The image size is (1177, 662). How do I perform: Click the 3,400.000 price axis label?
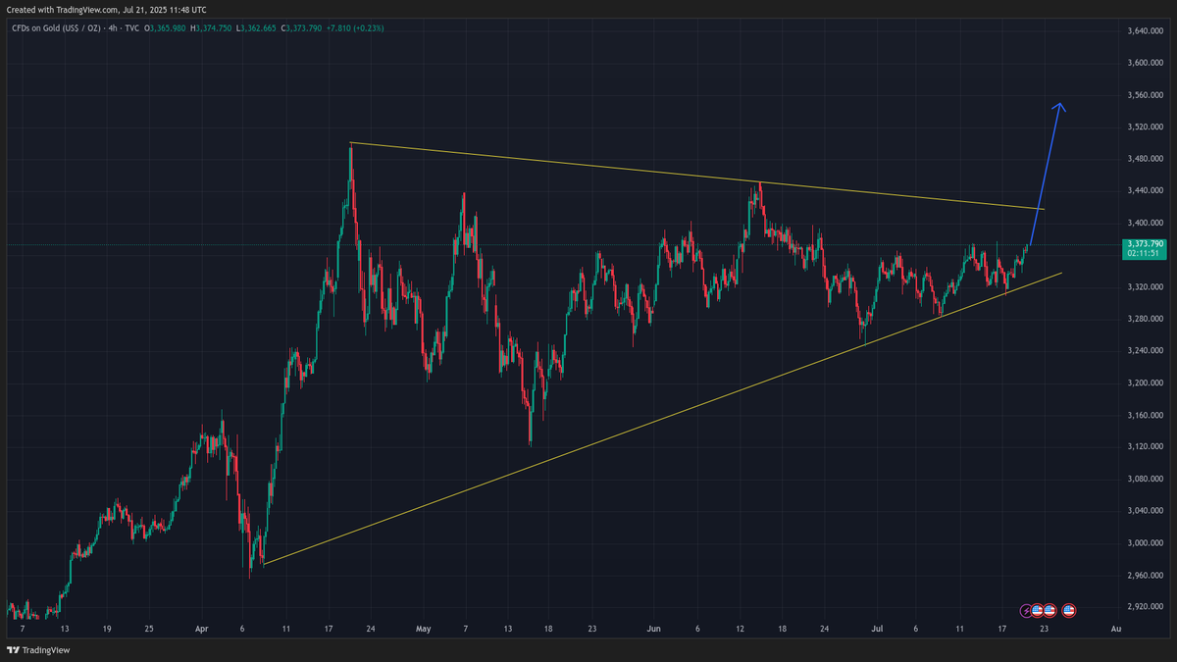(1146, 223)
